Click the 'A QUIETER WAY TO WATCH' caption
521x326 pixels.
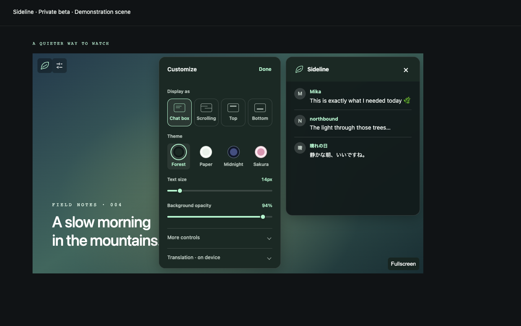71,43
